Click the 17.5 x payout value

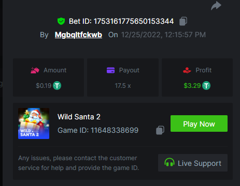click(x=123, y=86)
